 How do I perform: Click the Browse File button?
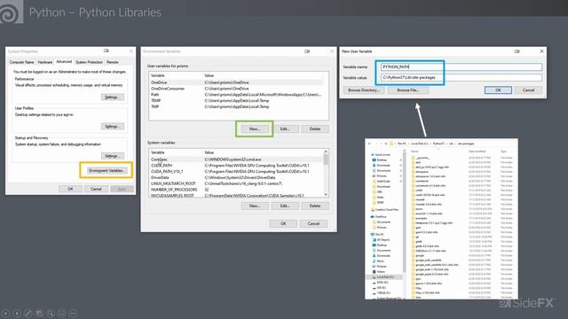(408, 90)
